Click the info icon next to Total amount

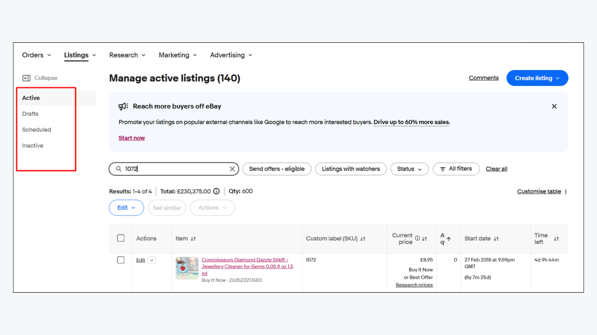tap(216, 191)
